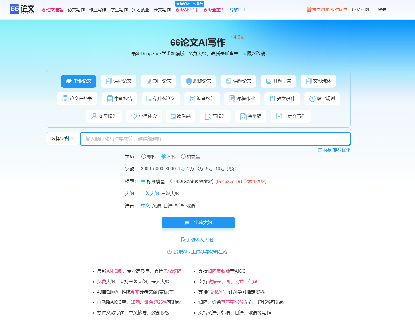Choose the 4.0(Genius Writer) model option
Viewport: 415px width, 323px height.
pos(173,181)
